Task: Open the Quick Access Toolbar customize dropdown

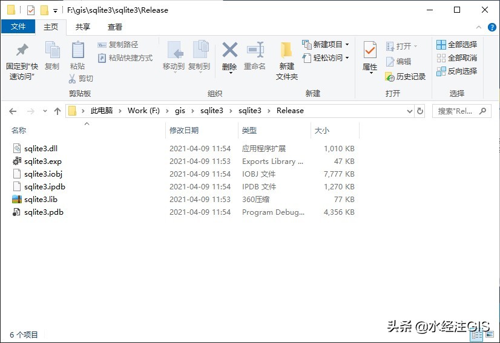Action: coord(55,11)
